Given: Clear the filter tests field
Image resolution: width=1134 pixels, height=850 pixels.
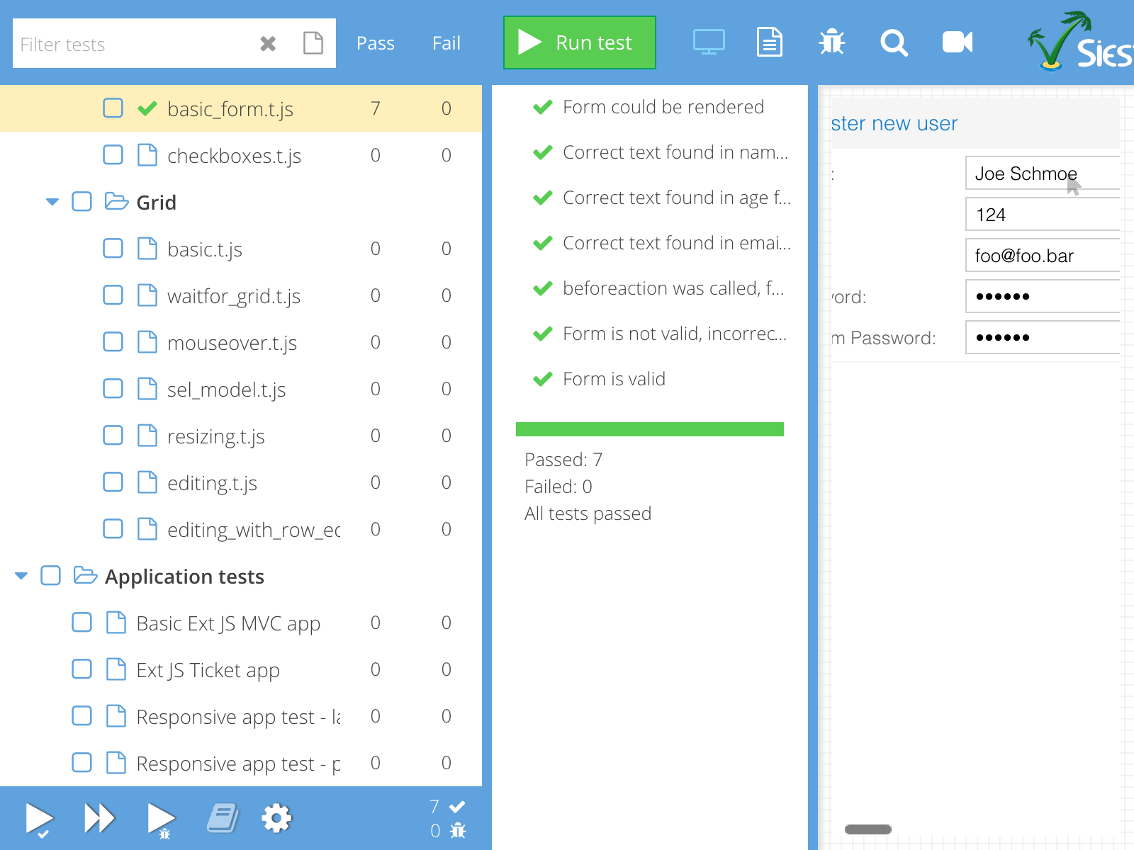Looking at the screenshot, I should click(x=268, y=44).
